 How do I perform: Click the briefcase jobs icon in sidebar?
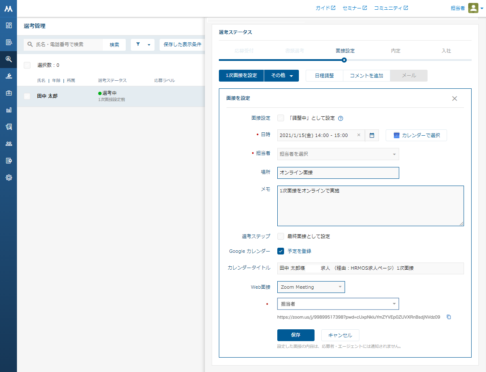pos(8,93)
